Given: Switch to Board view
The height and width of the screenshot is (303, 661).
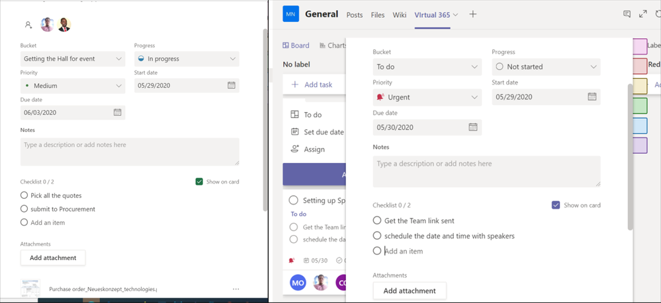Looking at the screenshot, I should pos(296,46).
